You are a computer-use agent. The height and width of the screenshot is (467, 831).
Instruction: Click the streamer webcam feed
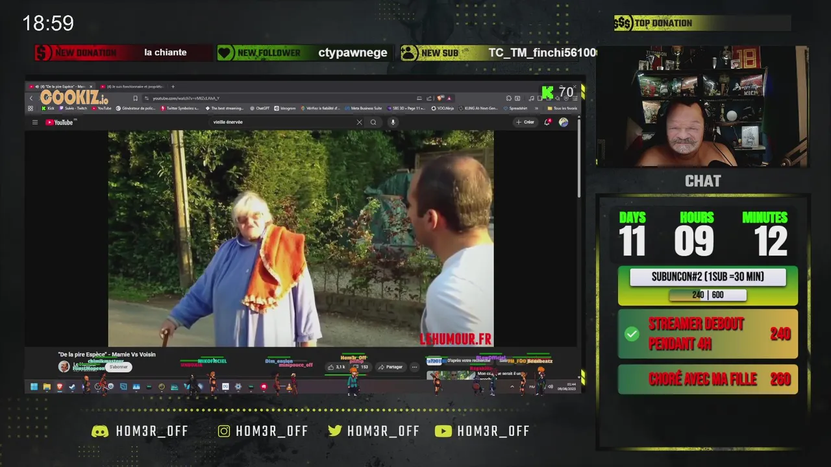pos(702,107)
